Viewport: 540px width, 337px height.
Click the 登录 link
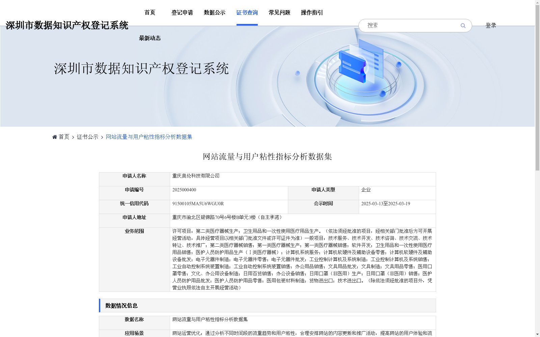point(491,26)
